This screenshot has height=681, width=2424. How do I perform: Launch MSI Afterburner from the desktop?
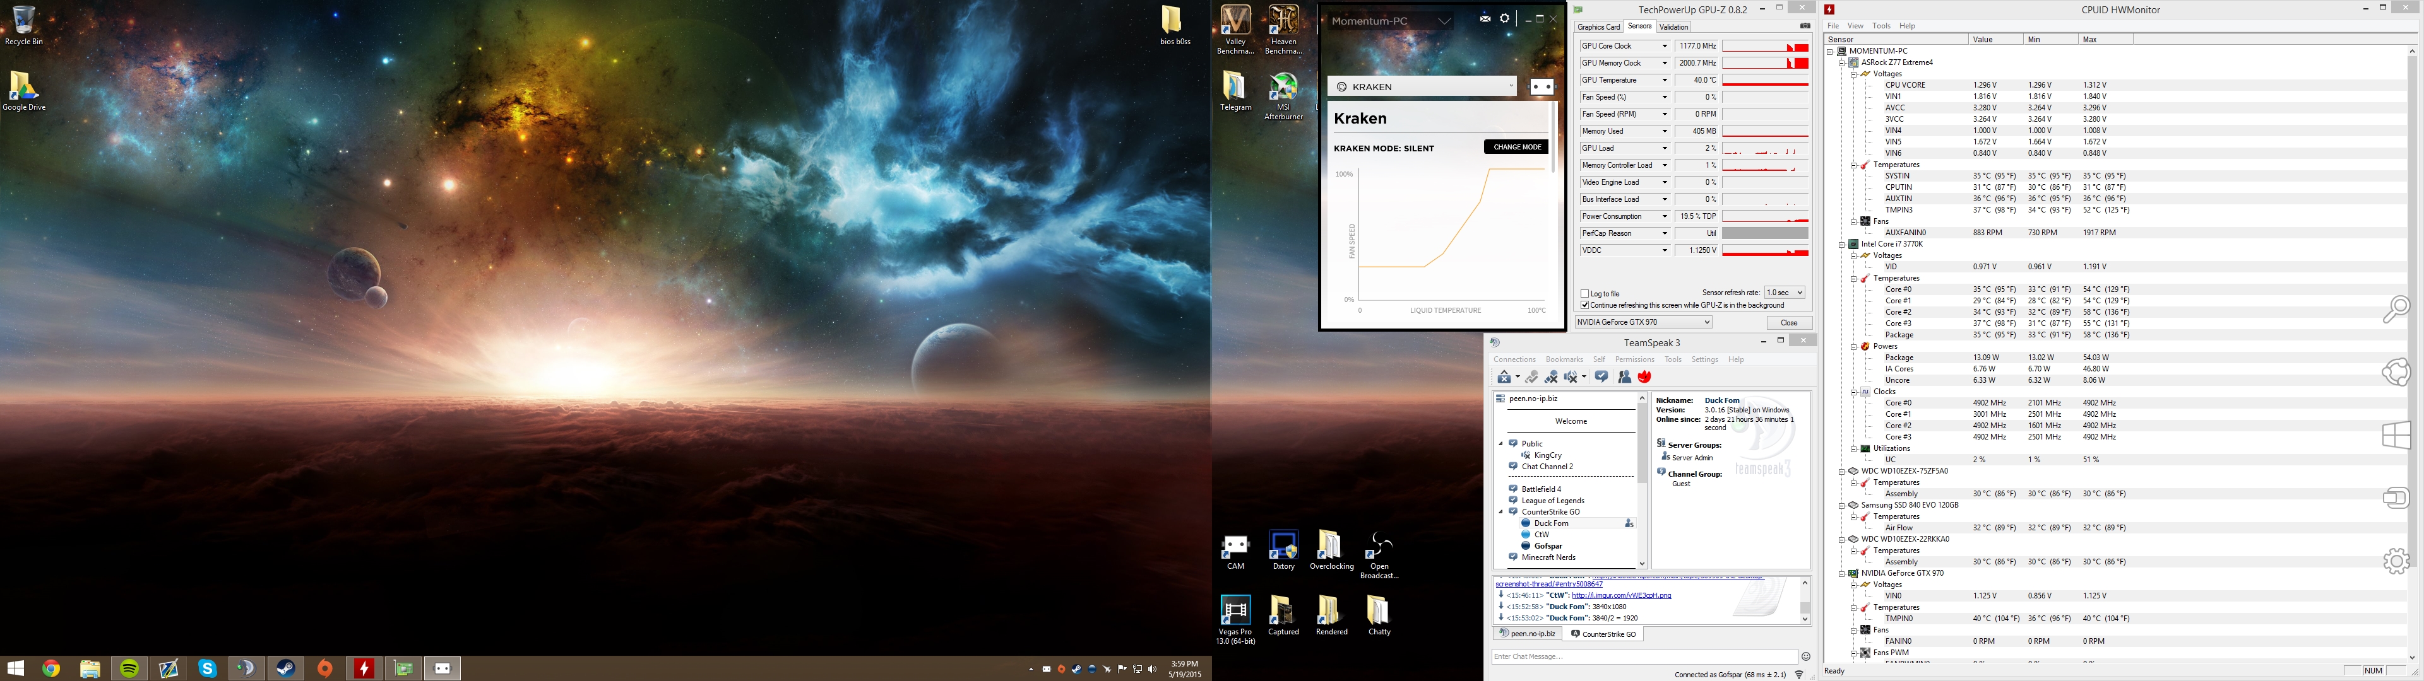pyautogui.click(x=1283, y=97)
